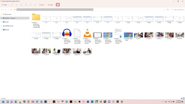Switch to large thumbnails view status bar icon
Viewport: 185px width, 104px height.
click(x=184, y=98)
